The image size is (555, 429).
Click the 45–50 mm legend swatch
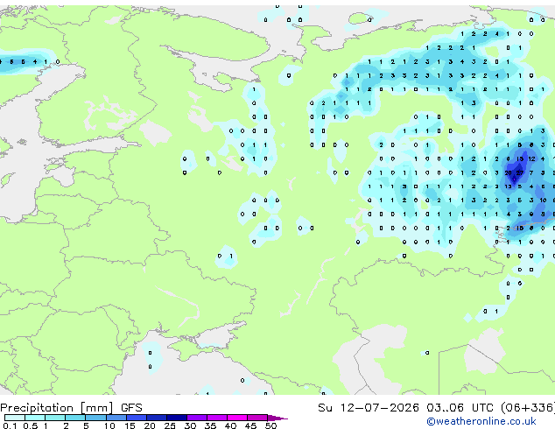click(257, 418)
